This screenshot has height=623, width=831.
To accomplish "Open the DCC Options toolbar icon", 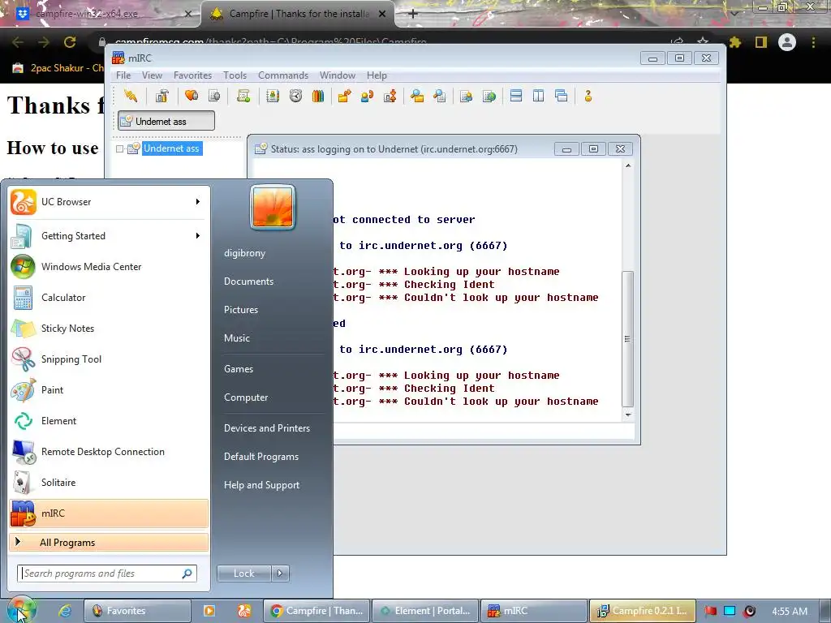I will coord(390,96).
